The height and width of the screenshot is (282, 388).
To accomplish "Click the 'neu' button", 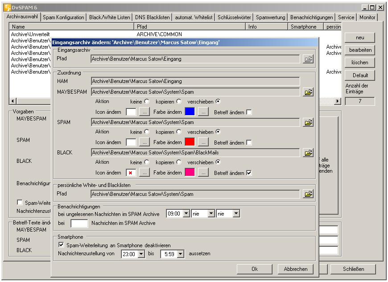I will 360,37.
